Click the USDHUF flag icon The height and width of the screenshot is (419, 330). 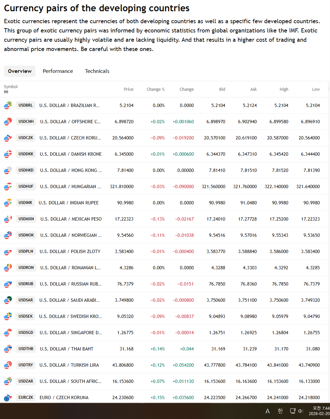click(x=8, y=186)
